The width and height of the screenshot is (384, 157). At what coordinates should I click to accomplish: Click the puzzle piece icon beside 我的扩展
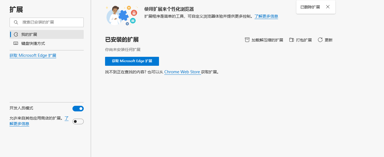tap(16, 34)
